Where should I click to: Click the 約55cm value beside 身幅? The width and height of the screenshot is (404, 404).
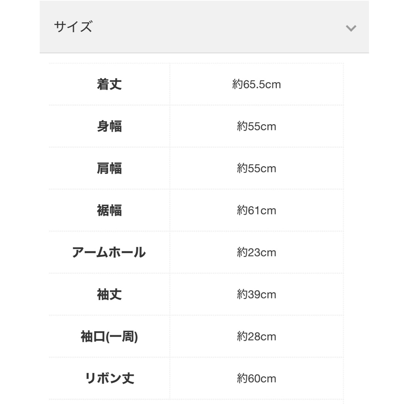click(x=256, y=126)
